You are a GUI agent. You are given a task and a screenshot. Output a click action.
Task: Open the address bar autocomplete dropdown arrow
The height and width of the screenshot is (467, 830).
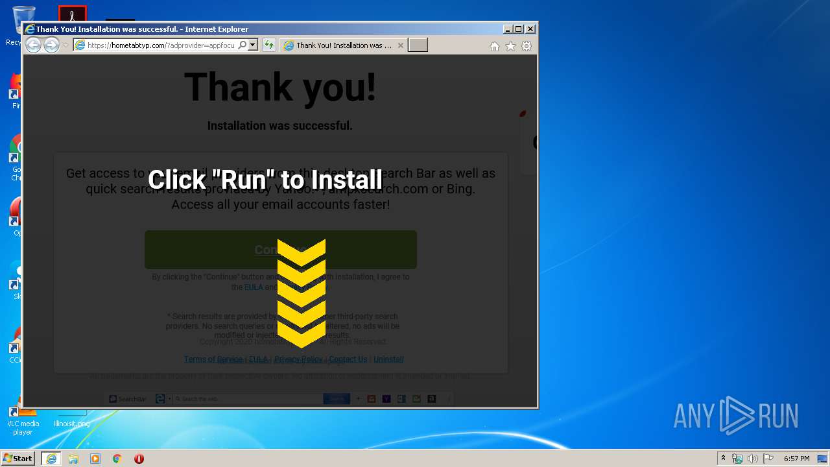coord(253,45)
